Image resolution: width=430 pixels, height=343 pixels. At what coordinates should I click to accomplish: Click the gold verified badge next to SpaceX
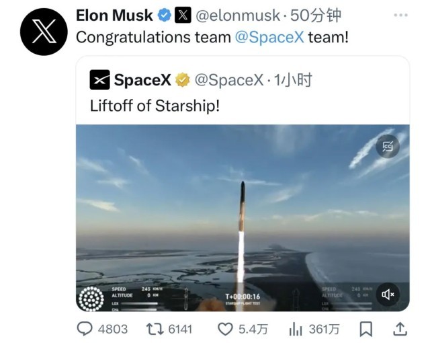pos(182,81)
